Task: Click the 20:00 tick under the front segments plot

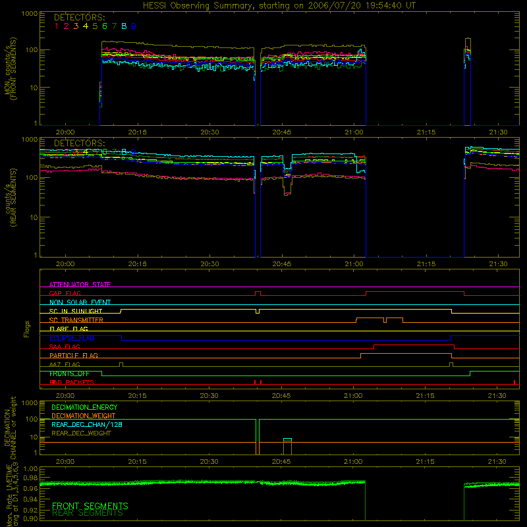Action: click(65, 132)
